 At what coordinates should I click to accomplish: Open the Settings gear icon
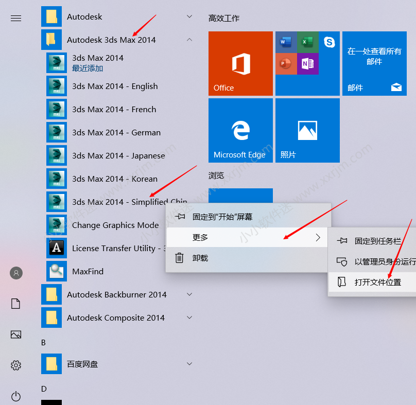pos(16,365)
